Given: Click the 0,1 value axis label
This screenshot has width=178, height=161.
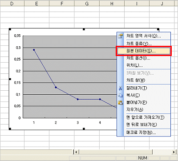Looking at the screenshot, I should 18,94.
